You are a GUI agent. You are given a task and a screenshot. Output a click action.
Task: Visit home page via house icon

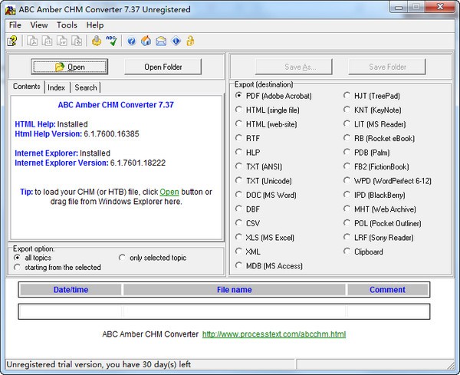(146, 41)
